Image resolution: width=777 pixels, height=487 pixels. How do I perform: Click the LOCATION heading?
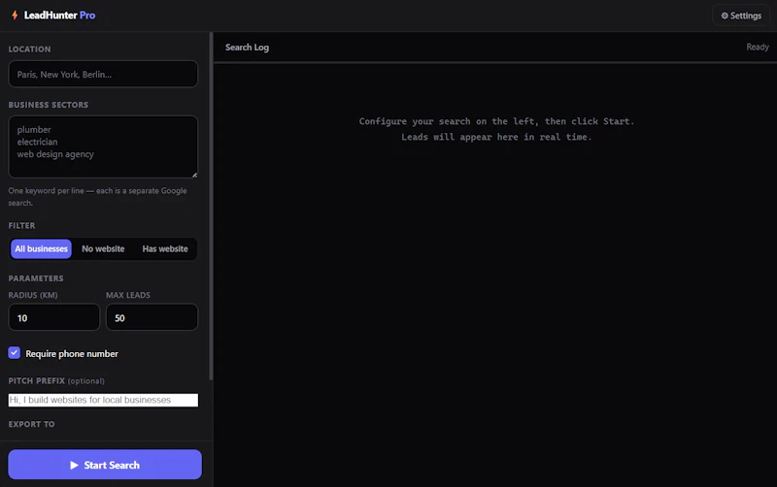[x=29, y=49]
